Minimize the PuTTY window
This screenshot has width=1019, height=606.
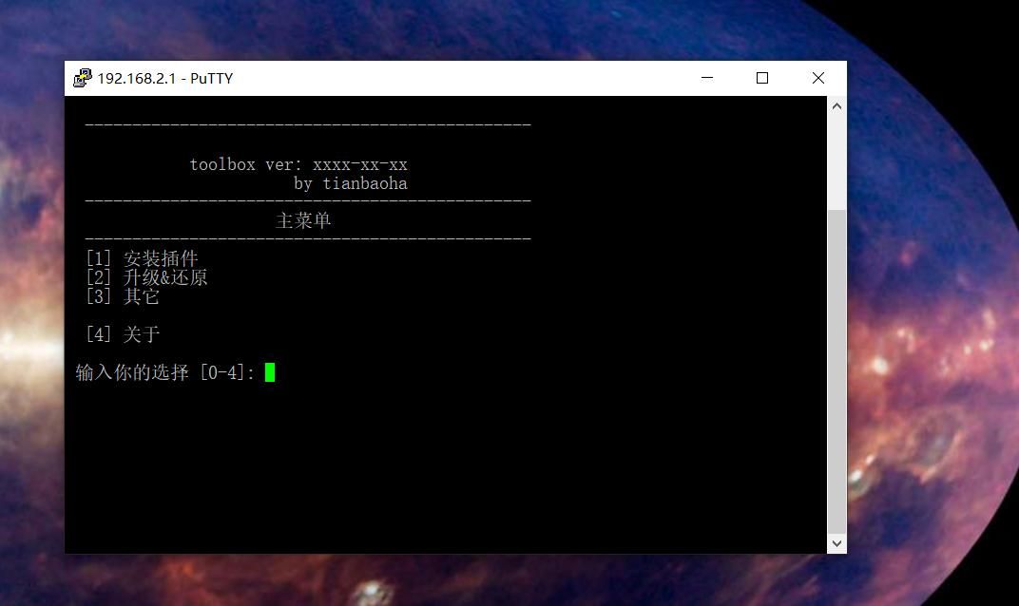coord(707,78)
